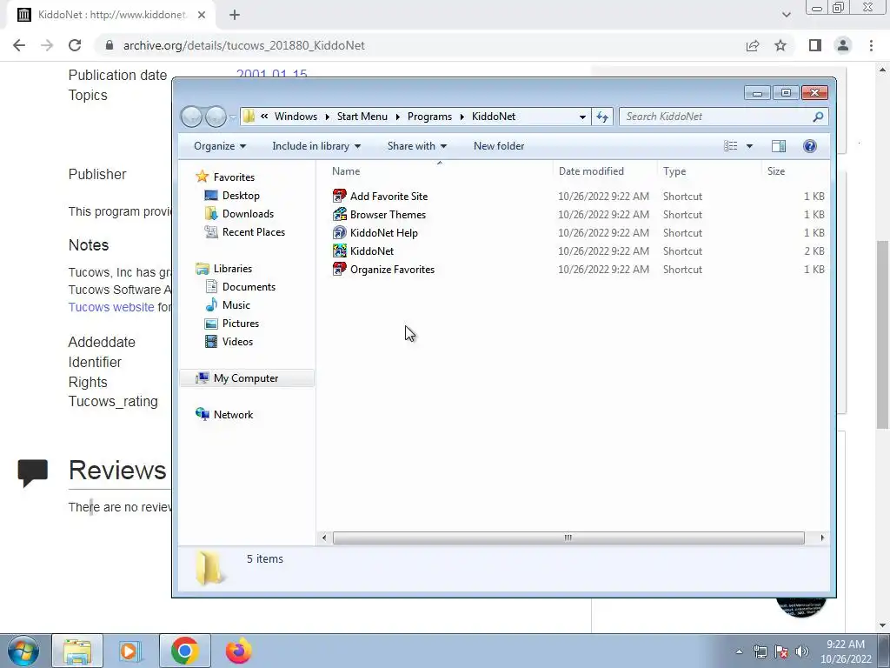Open the Videos library
Viewport: 890px width, 668px height.
[237, 341]
